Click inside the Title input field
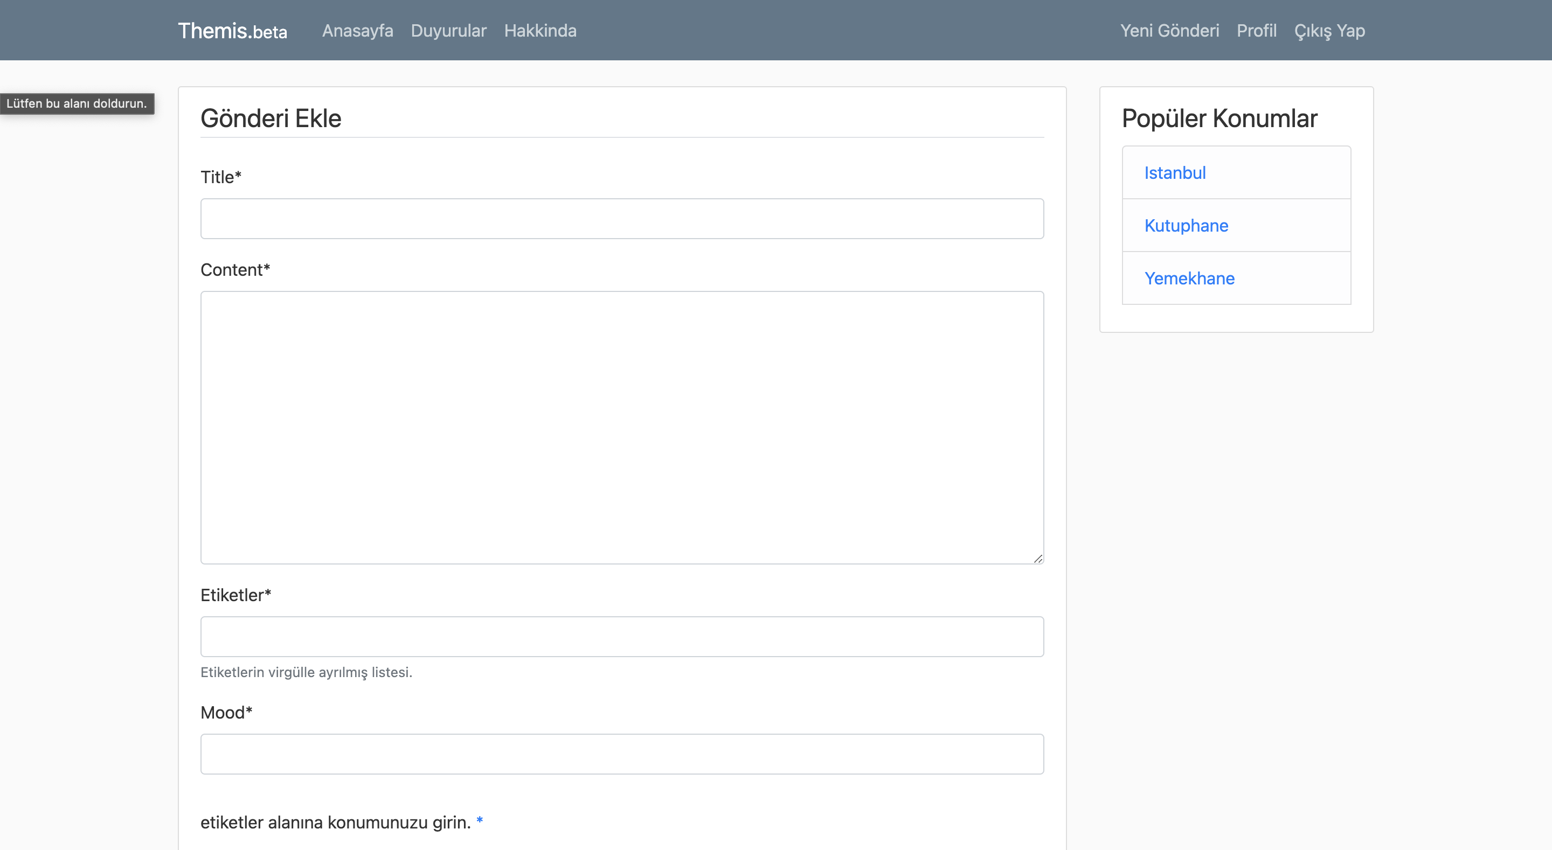 click(622, 218)
